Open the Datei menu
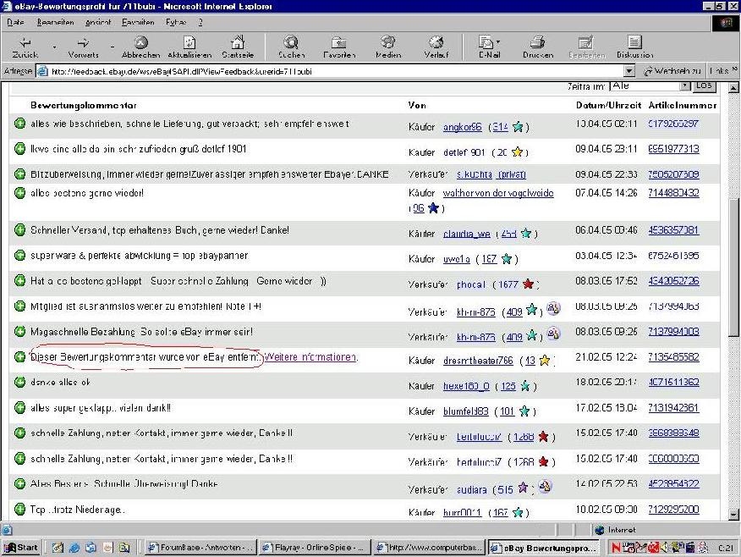Screen dimensions: 741x557 click(15, 22)
